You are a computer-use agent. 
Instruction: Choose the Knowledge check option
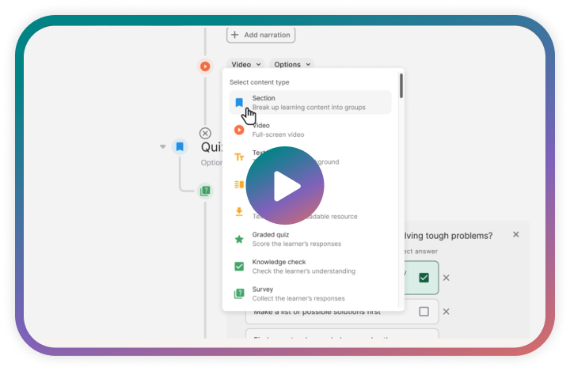click(310, 267)
